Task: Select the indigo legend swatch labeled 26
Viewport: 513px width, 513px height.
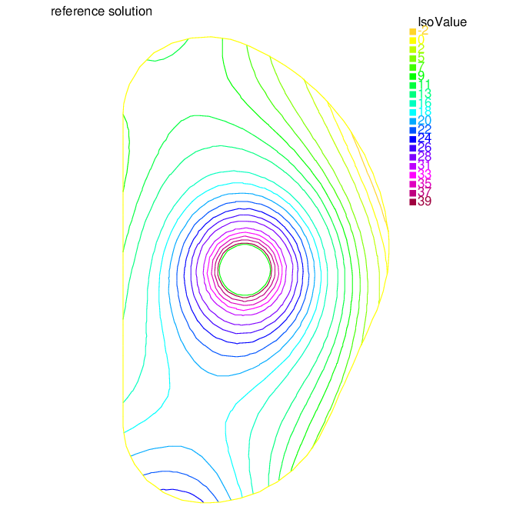Action: 412,148
